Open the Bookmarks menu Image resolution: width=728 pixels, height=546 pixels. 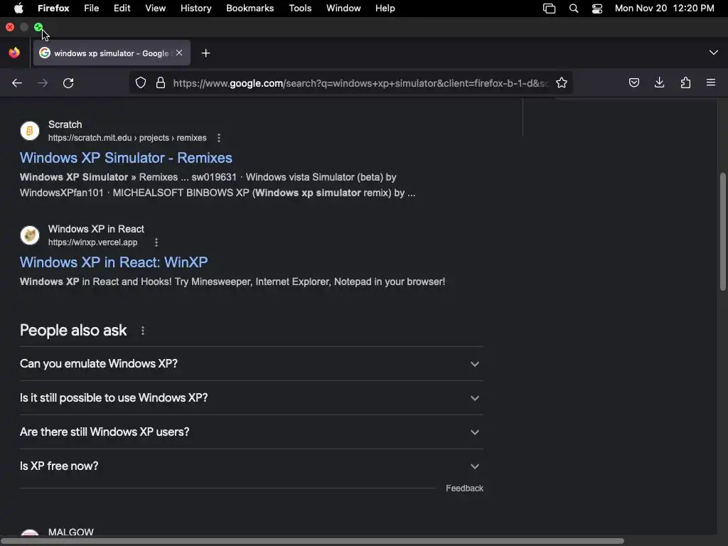pyautogui.click(x=250, y=9)
